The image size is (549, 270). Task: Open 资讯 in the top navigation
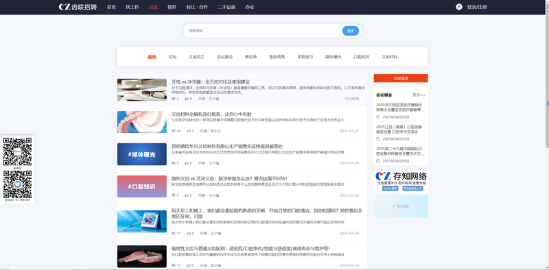153,7
